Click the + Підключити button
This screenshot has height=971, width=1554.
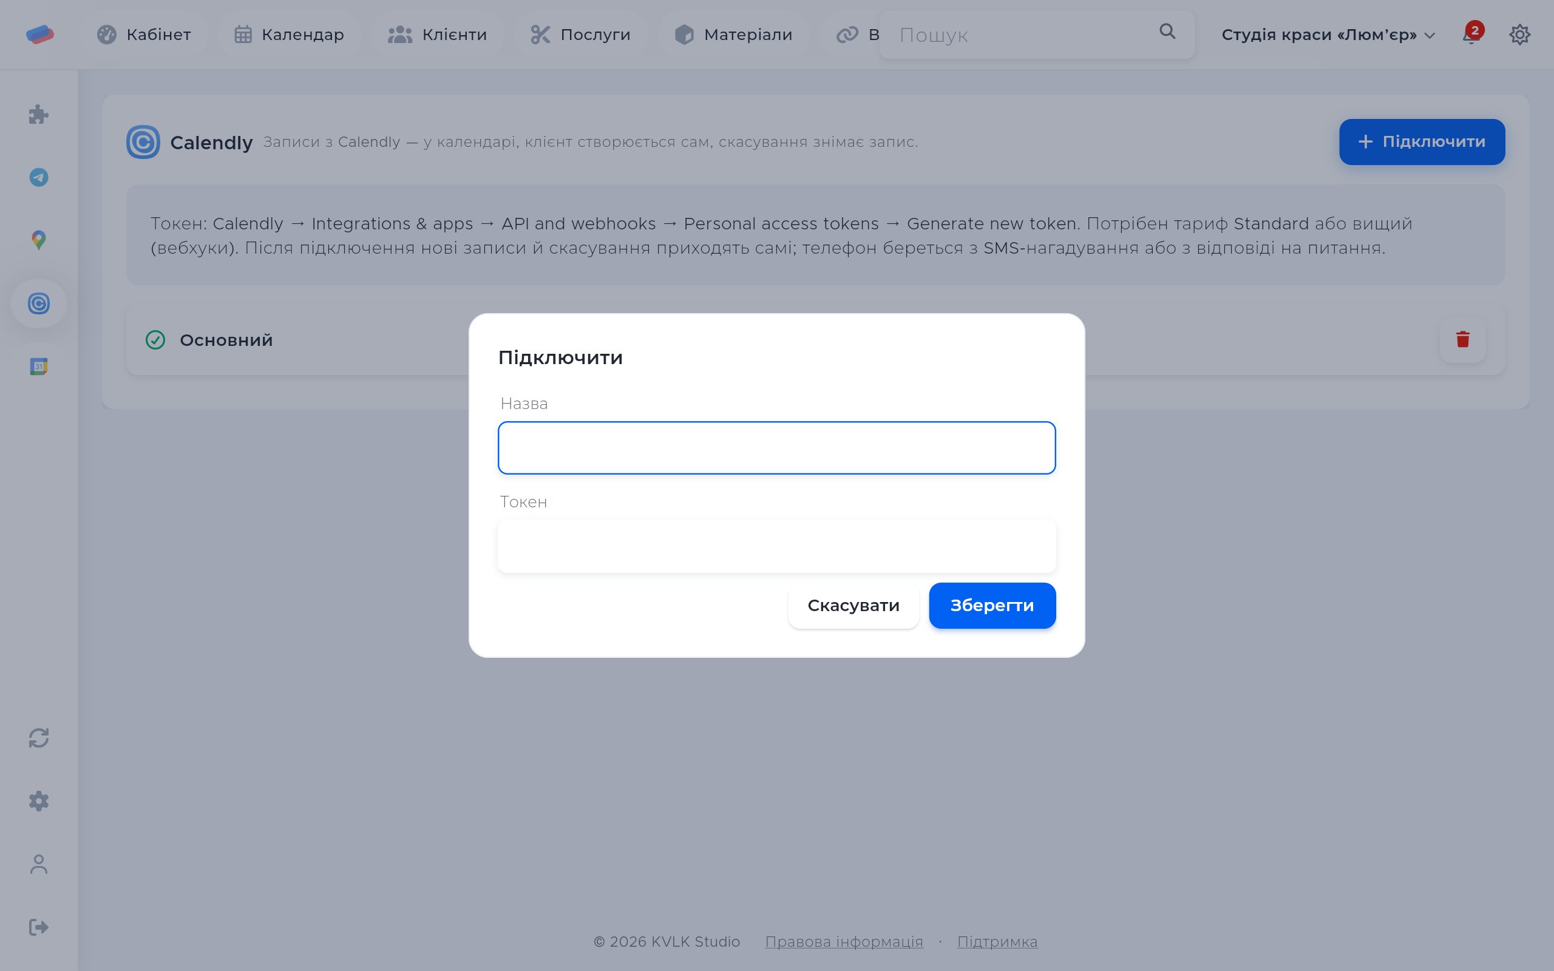tap(1422, 142)
